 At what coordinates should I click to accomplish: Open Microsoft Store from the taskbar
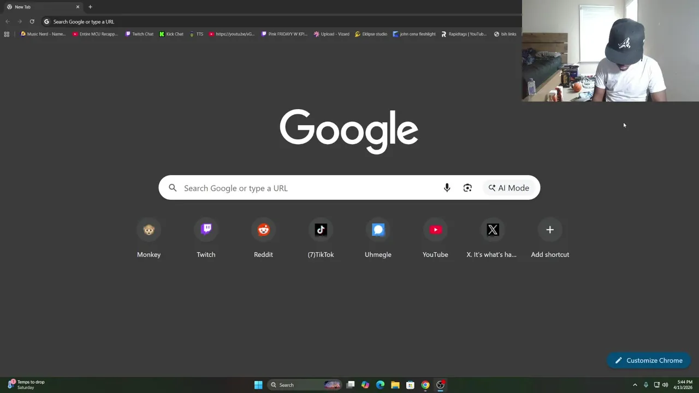point(410,385)
